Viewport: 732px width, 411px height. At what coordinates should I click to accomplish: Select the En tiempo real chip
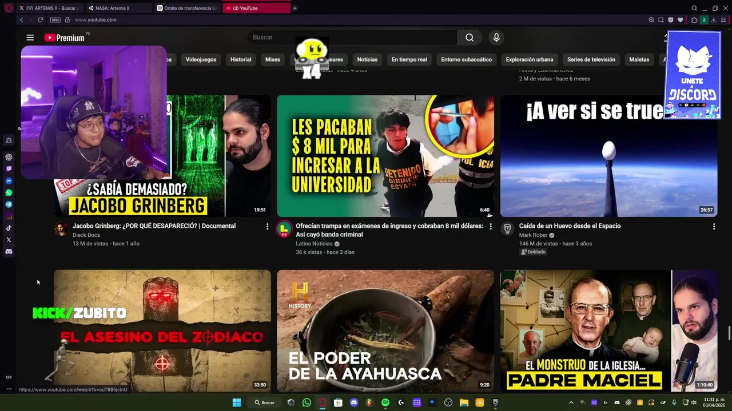(409, 59)
